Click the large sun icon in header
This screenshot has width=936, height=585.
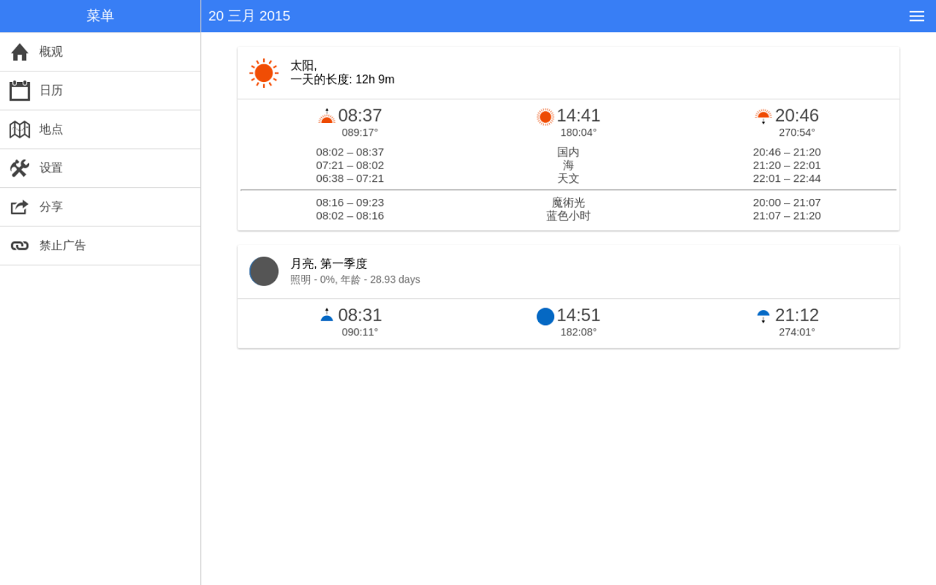click(x=264, y=73)
